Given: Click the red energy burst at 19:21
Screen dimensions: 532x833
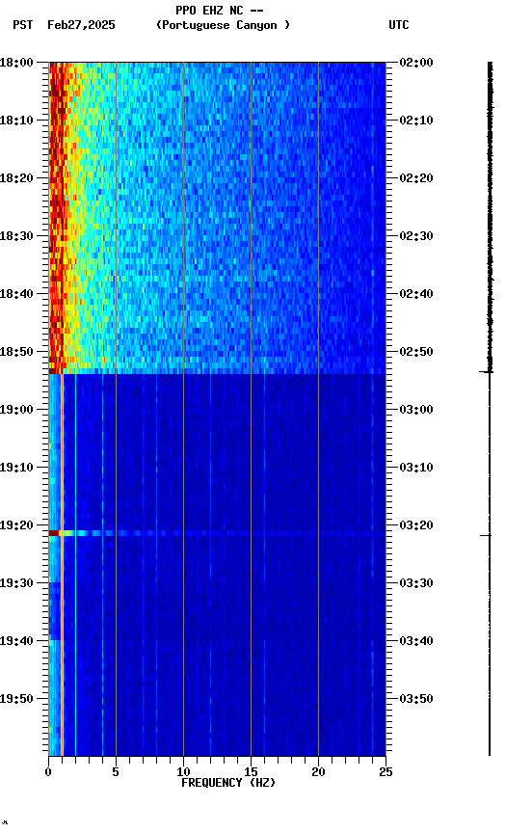Looking at the screenshot, I should [x=54, y=533].
